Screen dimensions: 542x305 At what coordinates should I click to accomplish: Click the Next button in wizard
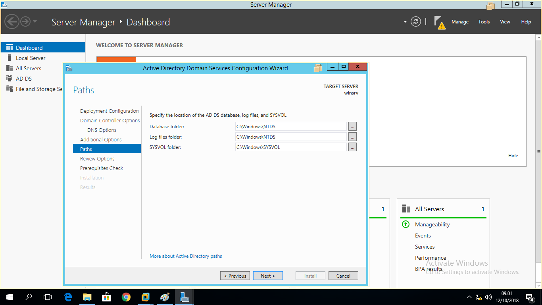pyautogui.click(x=268, y=276)
